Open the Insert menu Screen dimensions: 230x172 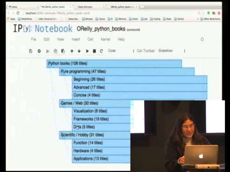pyautogui.click(x=76, y=39)
